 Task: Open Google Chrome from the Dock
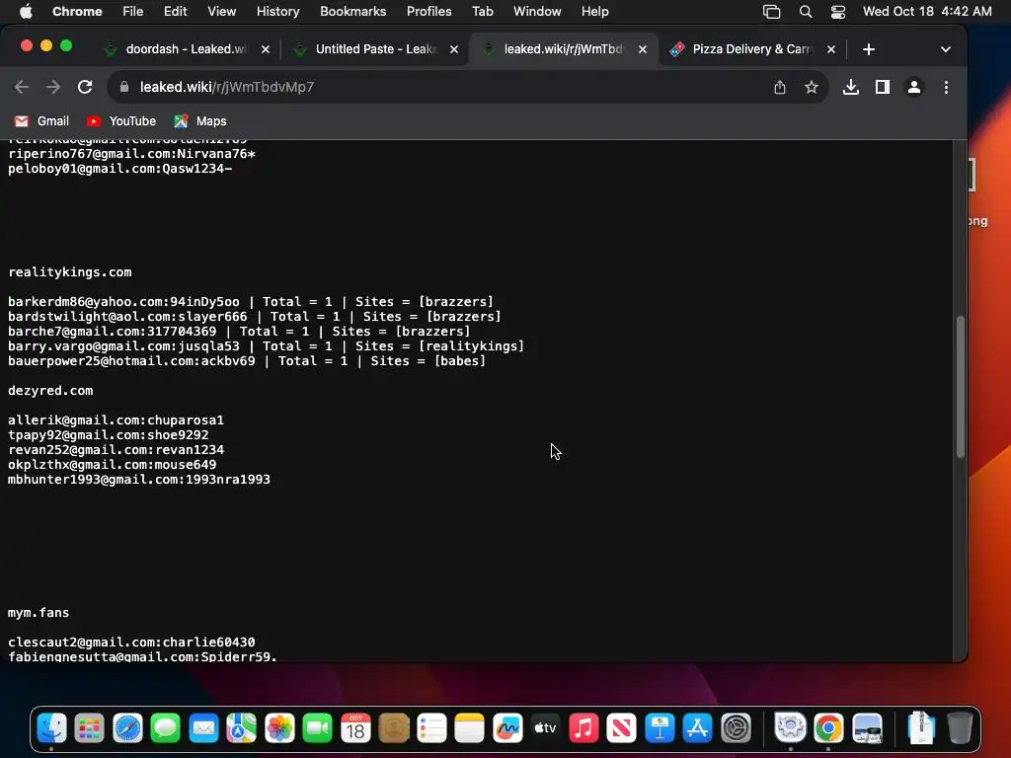828,728
